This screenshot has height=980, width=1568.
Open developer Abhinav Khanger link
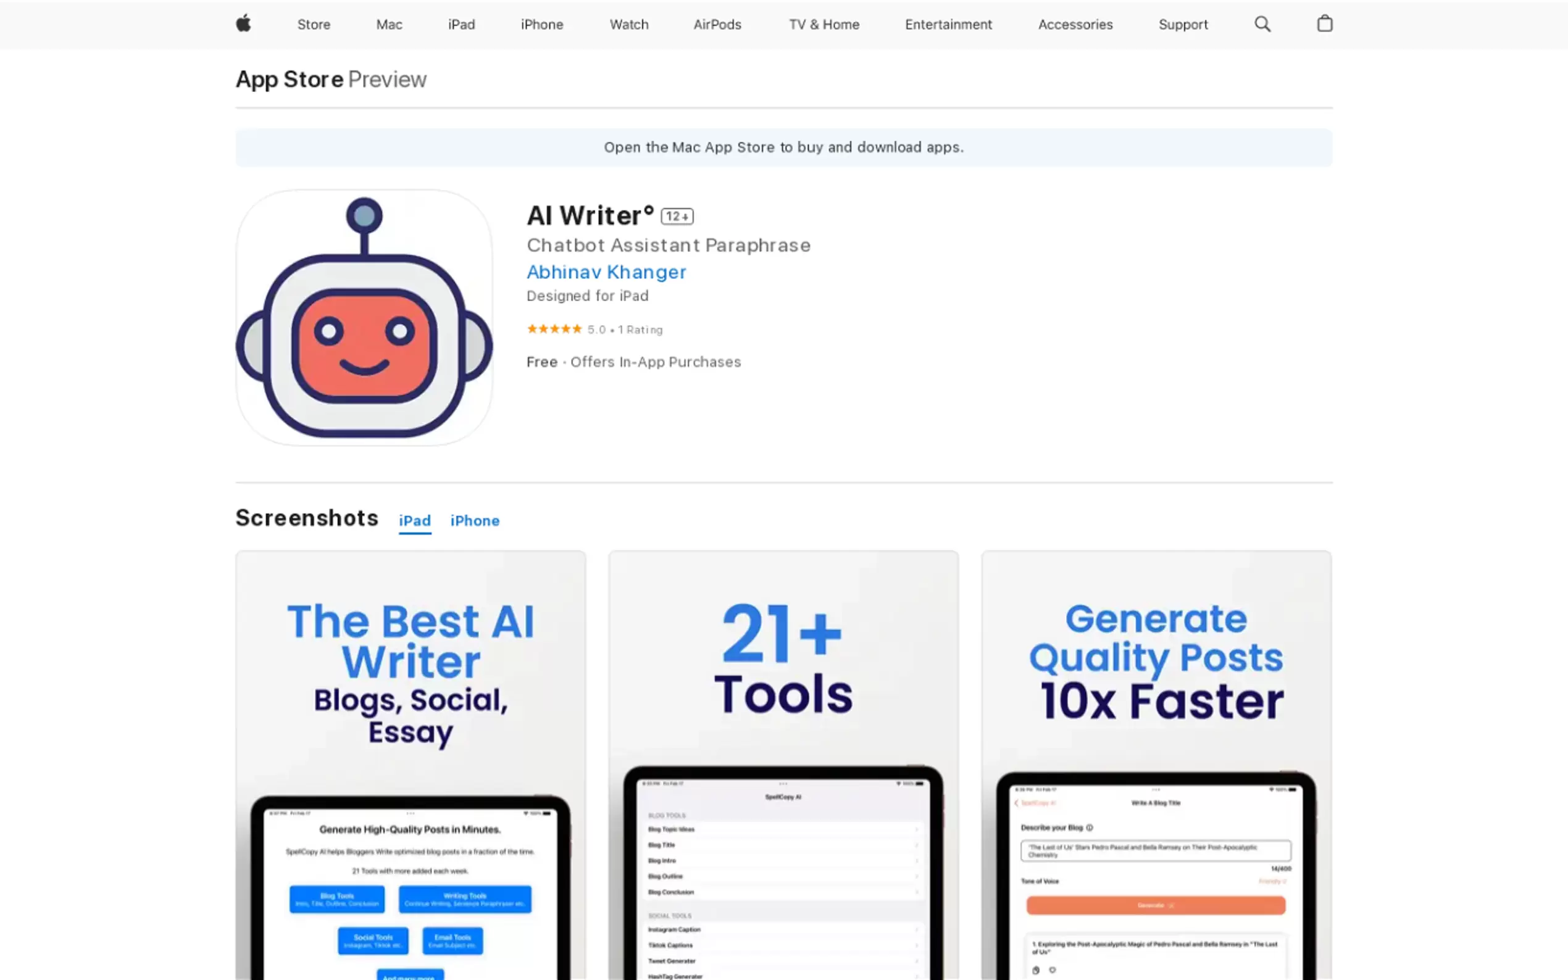606,272
